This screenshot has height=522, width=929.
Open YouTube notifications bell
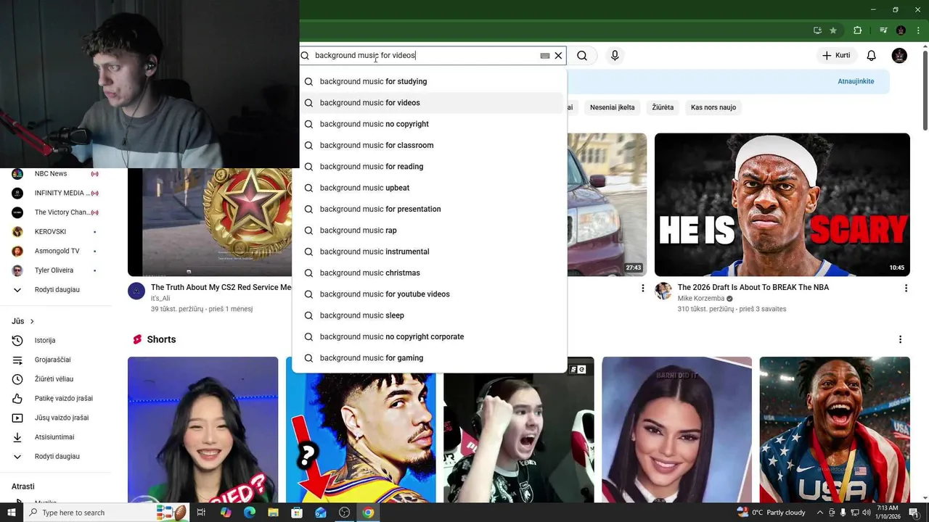pos(872,55)
